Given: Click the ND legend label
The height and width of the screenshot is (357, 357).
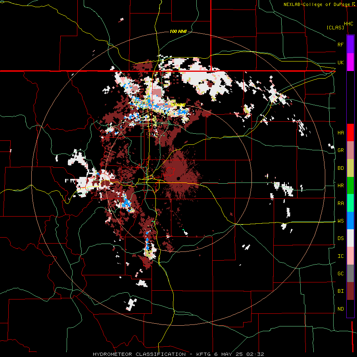Looking at the screenshot, I should (340, 309).
